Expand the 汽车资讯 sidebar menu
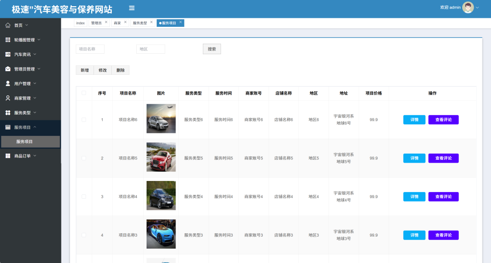 point(35,54)
